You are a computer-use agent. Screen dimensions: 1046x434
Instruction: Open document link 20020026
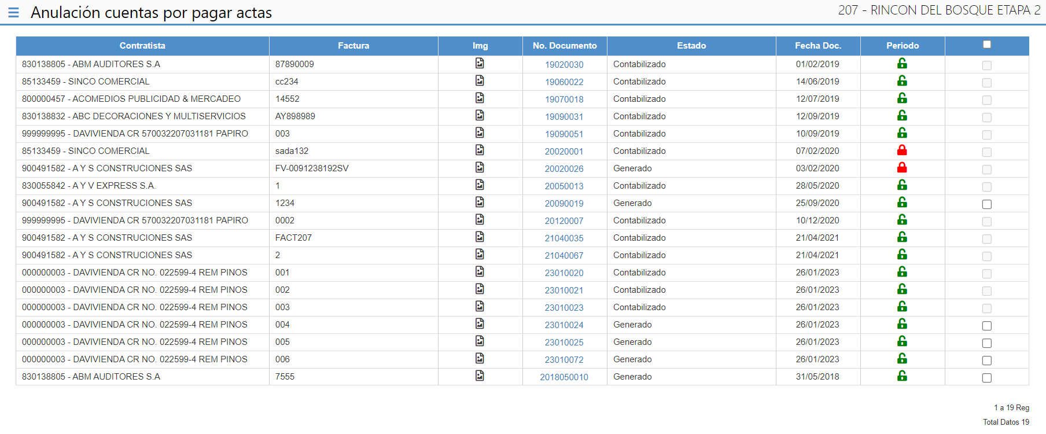pyautogui.click(x=564, y=169)
